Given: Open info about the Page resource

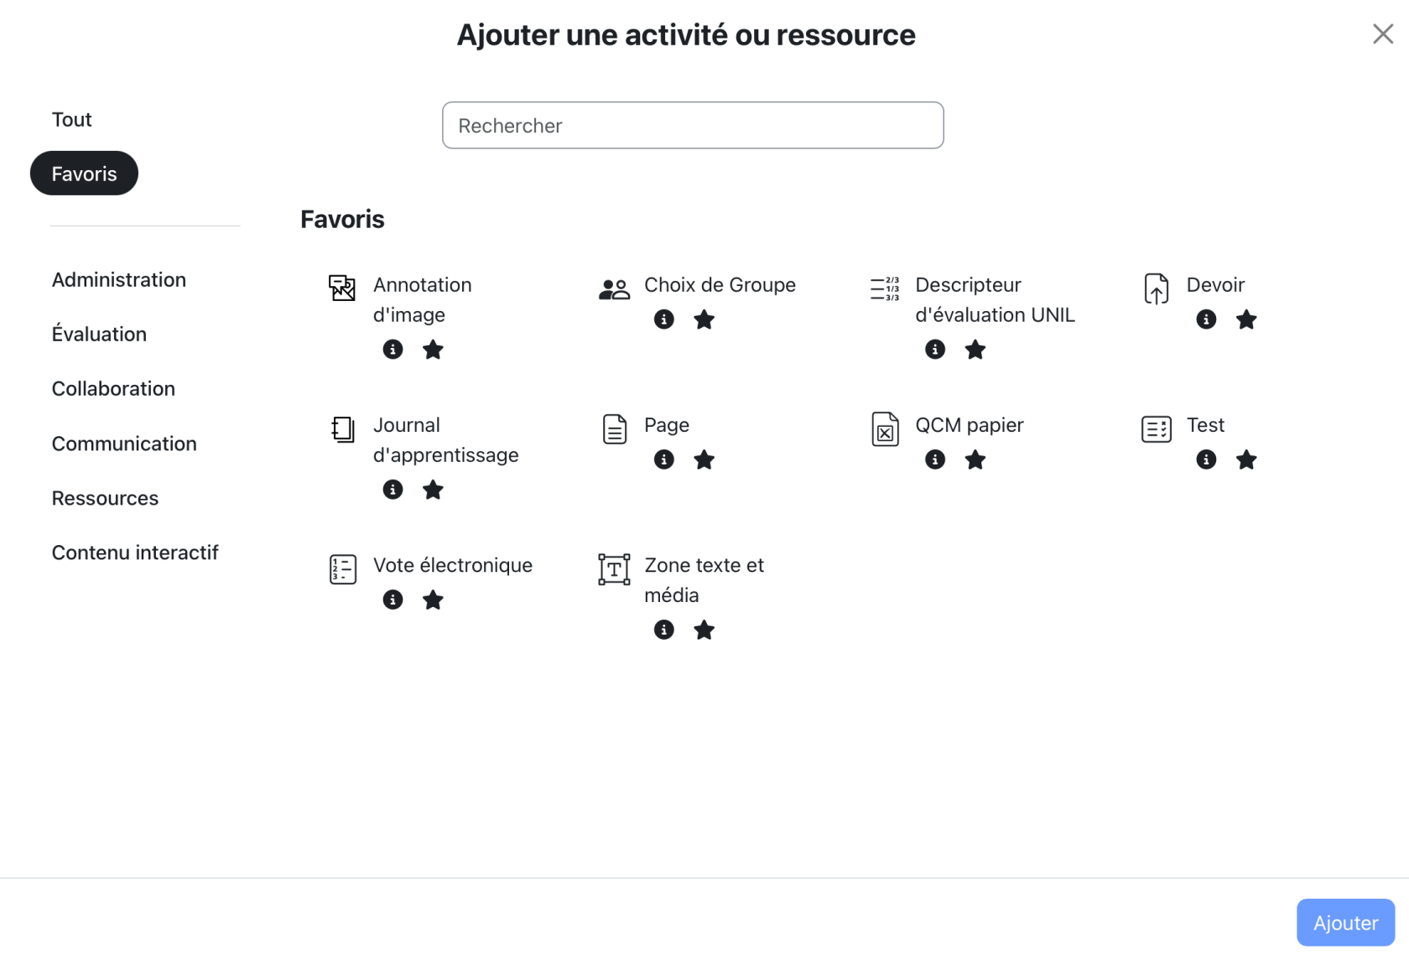Looking at the screenshot, I should [663, 459].
